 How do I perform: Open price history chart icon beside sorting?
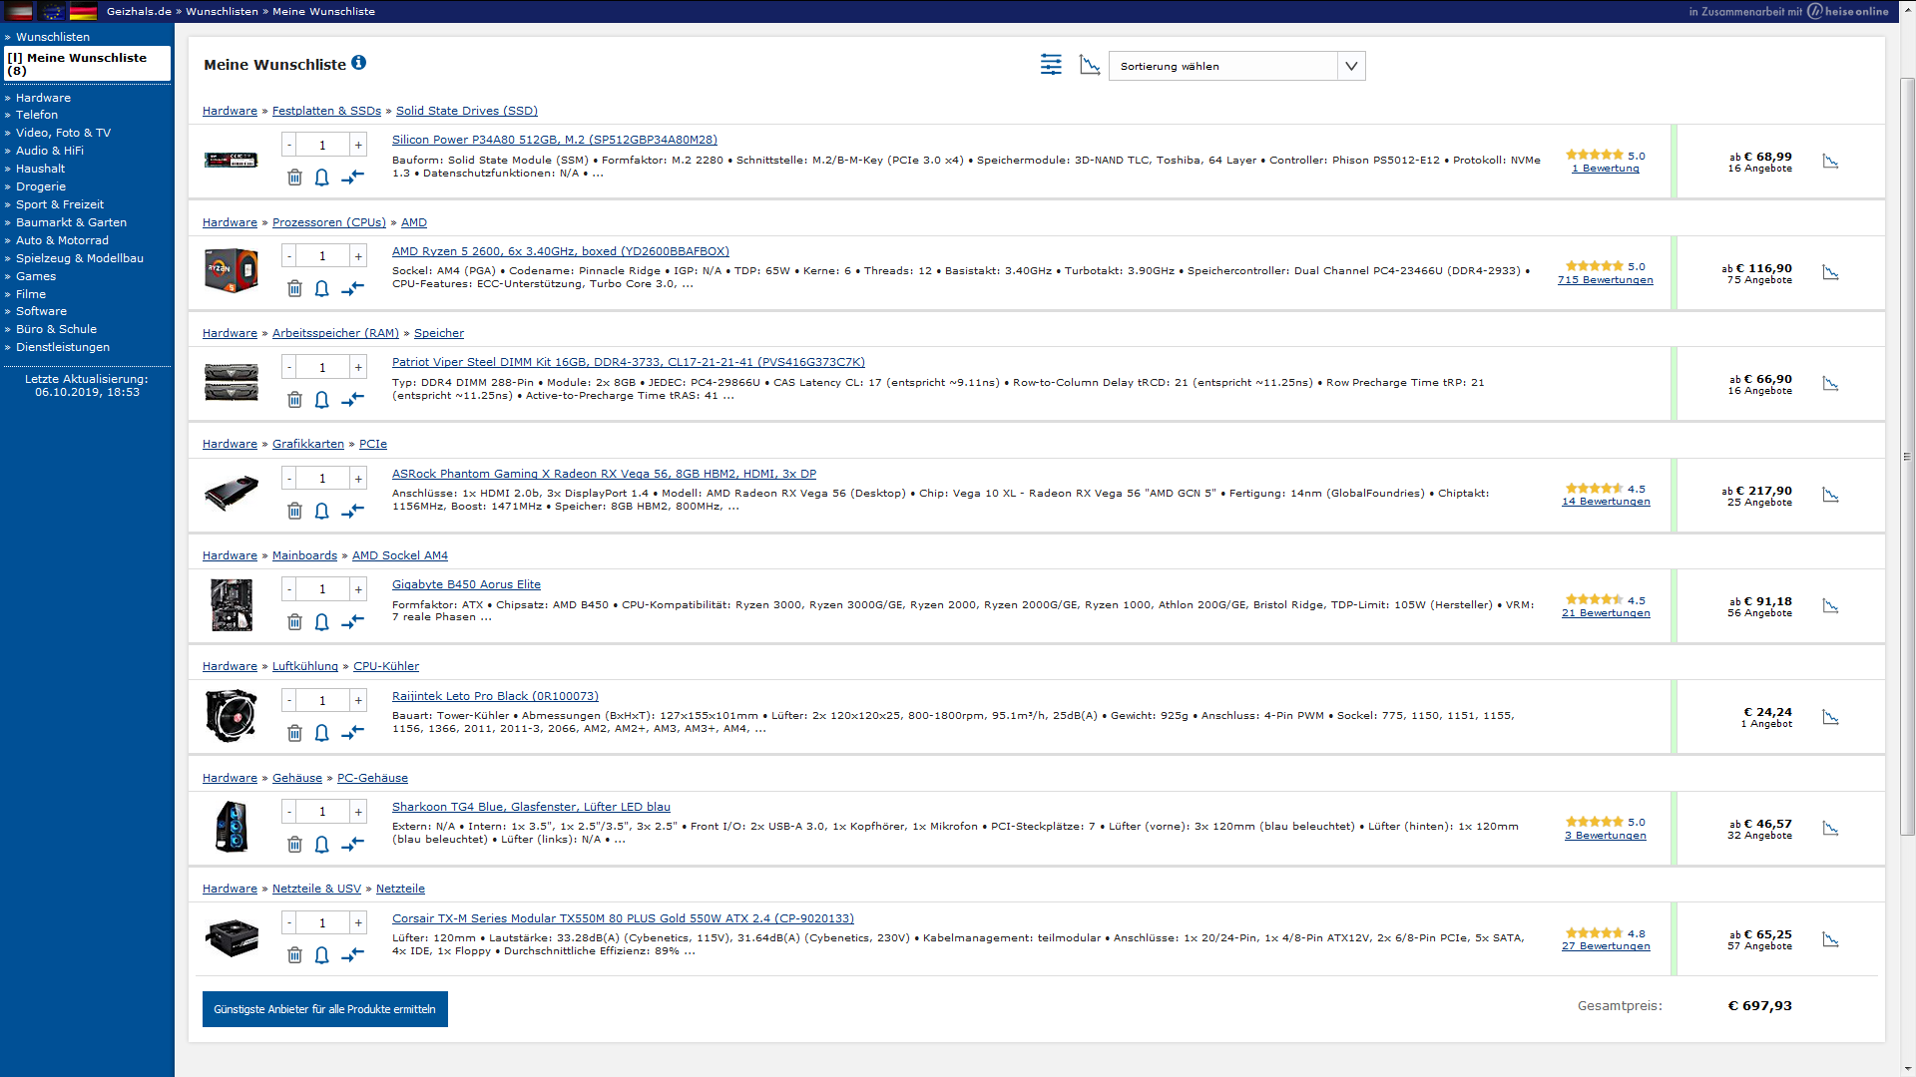pyautogui.click(x=1090, y=65)
